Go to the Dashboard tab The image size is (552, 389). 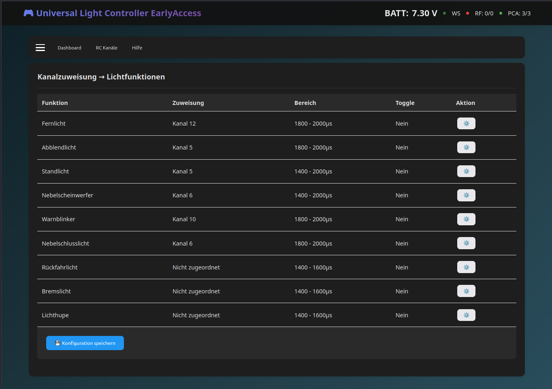click(x=69, y=48)
